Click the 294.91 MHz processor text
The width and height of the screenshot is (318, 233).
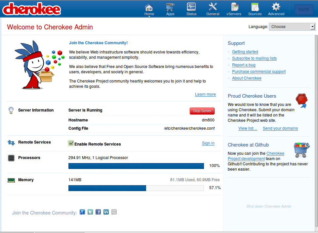(x=98, y=158)
